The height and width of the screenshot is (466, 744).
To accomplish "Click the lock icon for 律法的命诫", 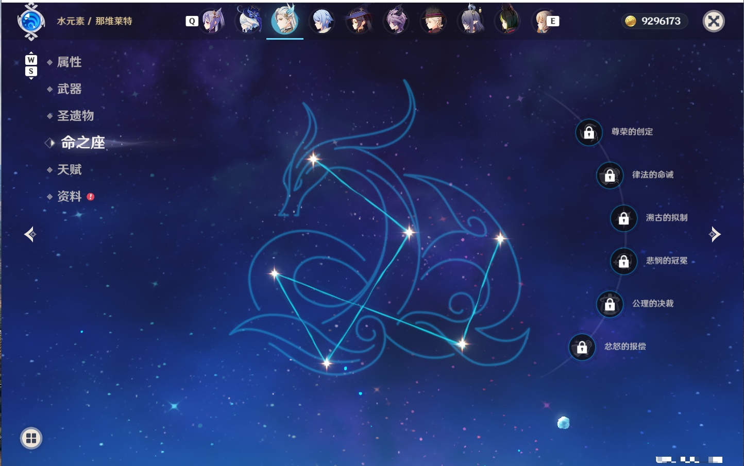I will (610, 175).
